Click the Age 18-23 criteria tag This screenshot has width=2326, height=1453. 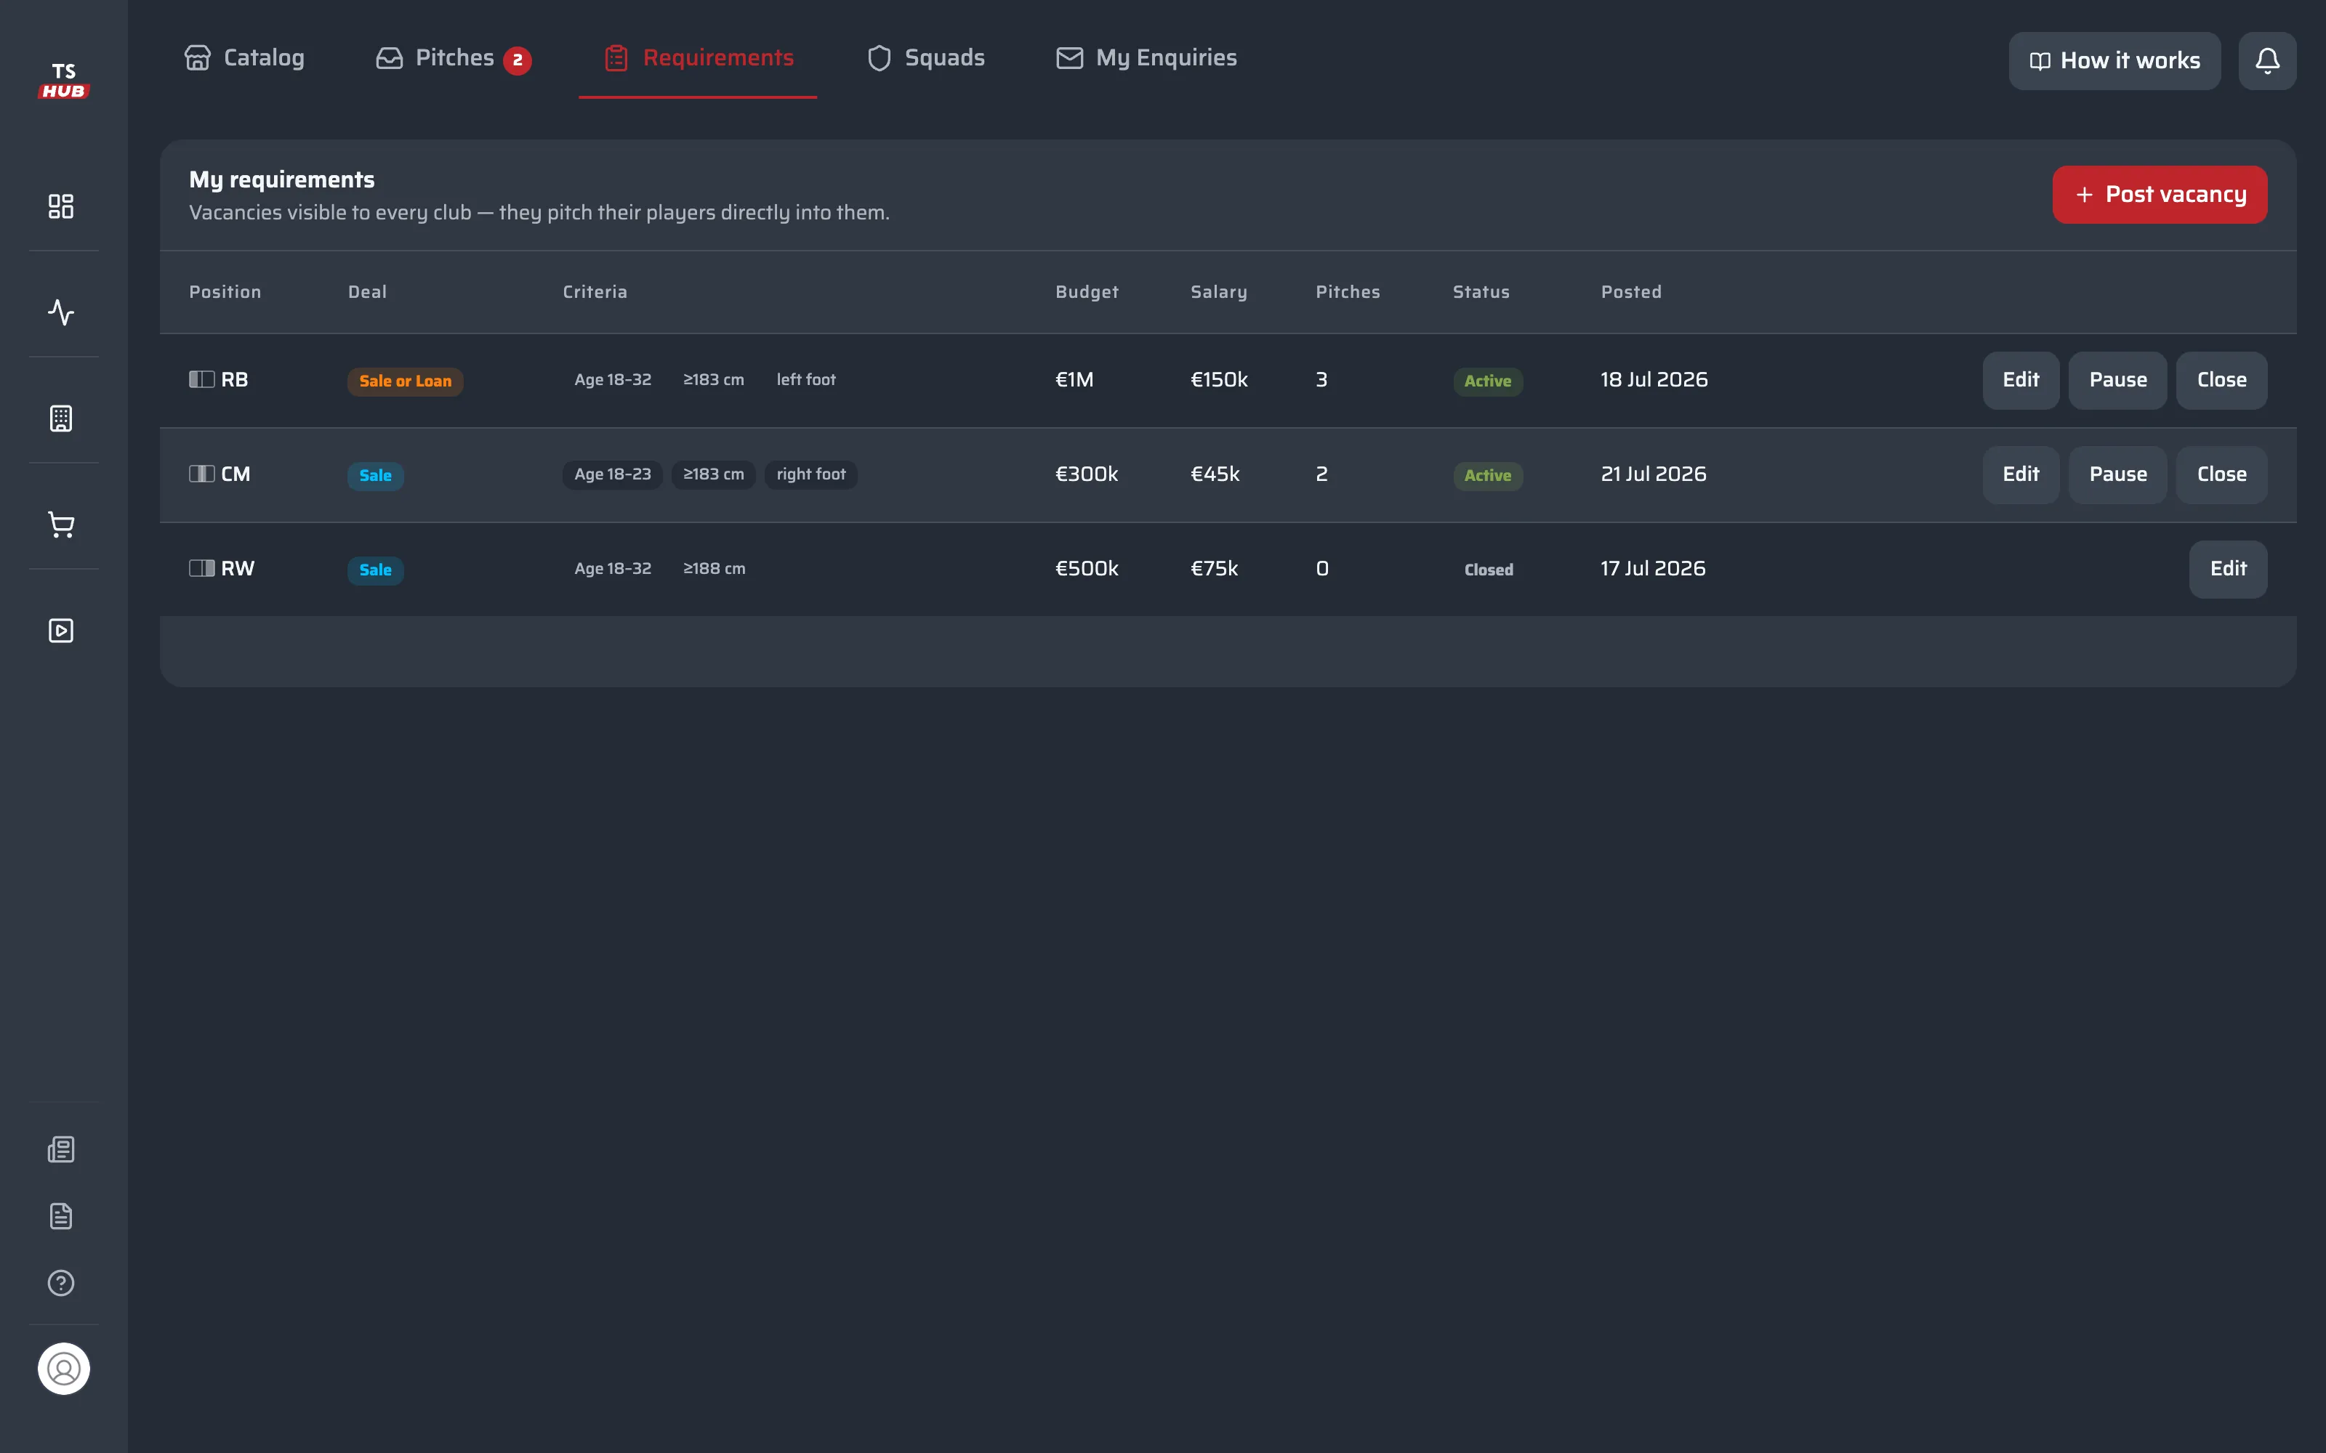(x=612, y=474)
